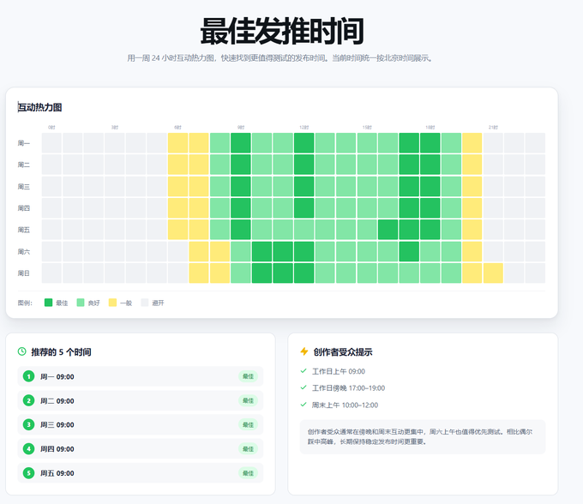This screenshot has width=583, height=504.
Task: Select the 周三 0时 grey heatmap cell
Action: [51, 186]
